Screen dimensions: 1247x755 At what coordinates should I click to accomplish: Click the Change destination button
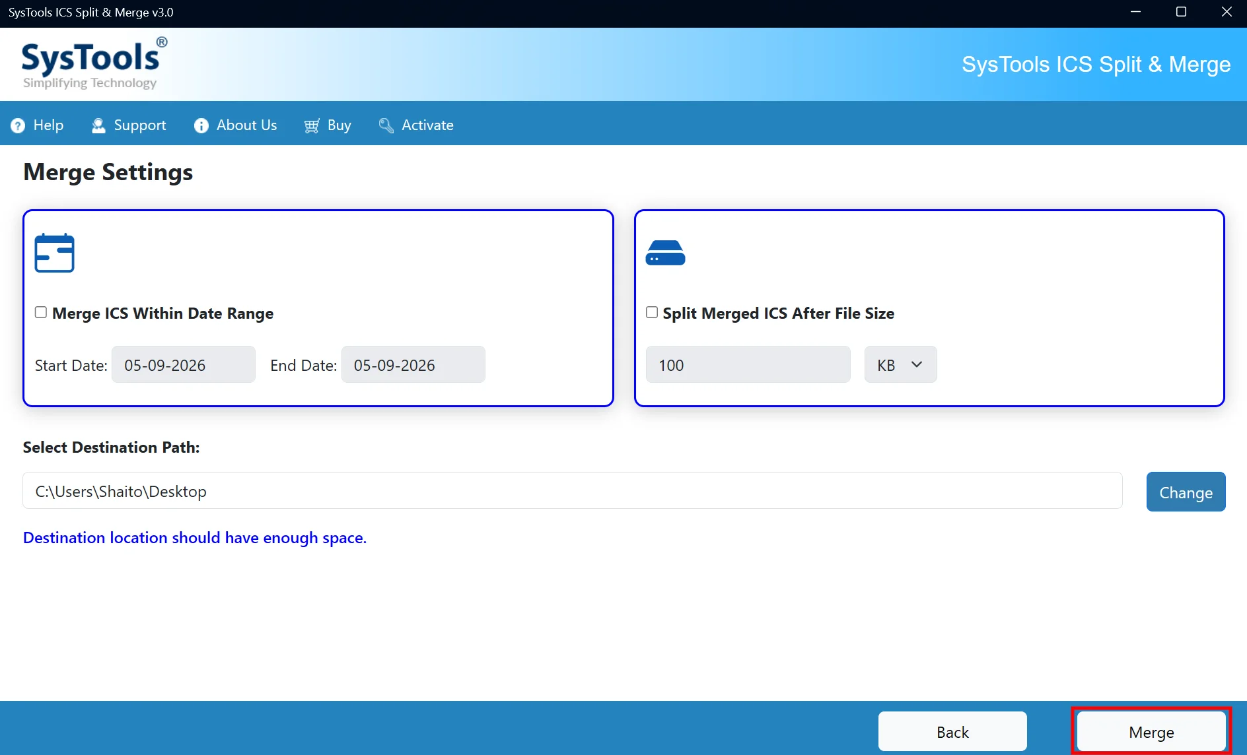point(1186,492)
